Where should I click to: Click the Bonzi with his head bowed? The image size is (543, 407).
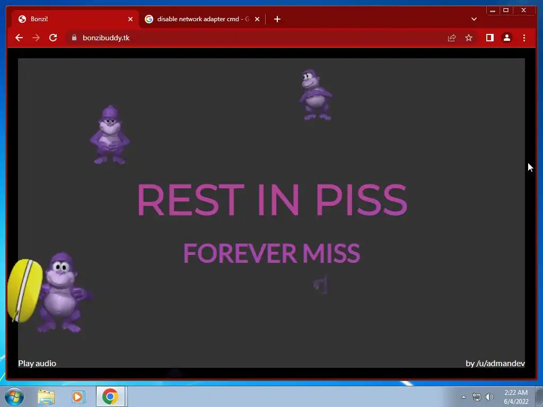pos(110,135)
